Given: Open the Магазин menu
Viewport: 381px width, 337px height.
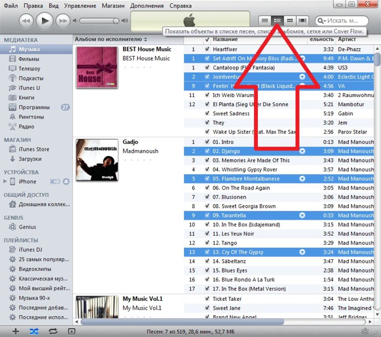Looking at the screenshot, I should [113, 6].
